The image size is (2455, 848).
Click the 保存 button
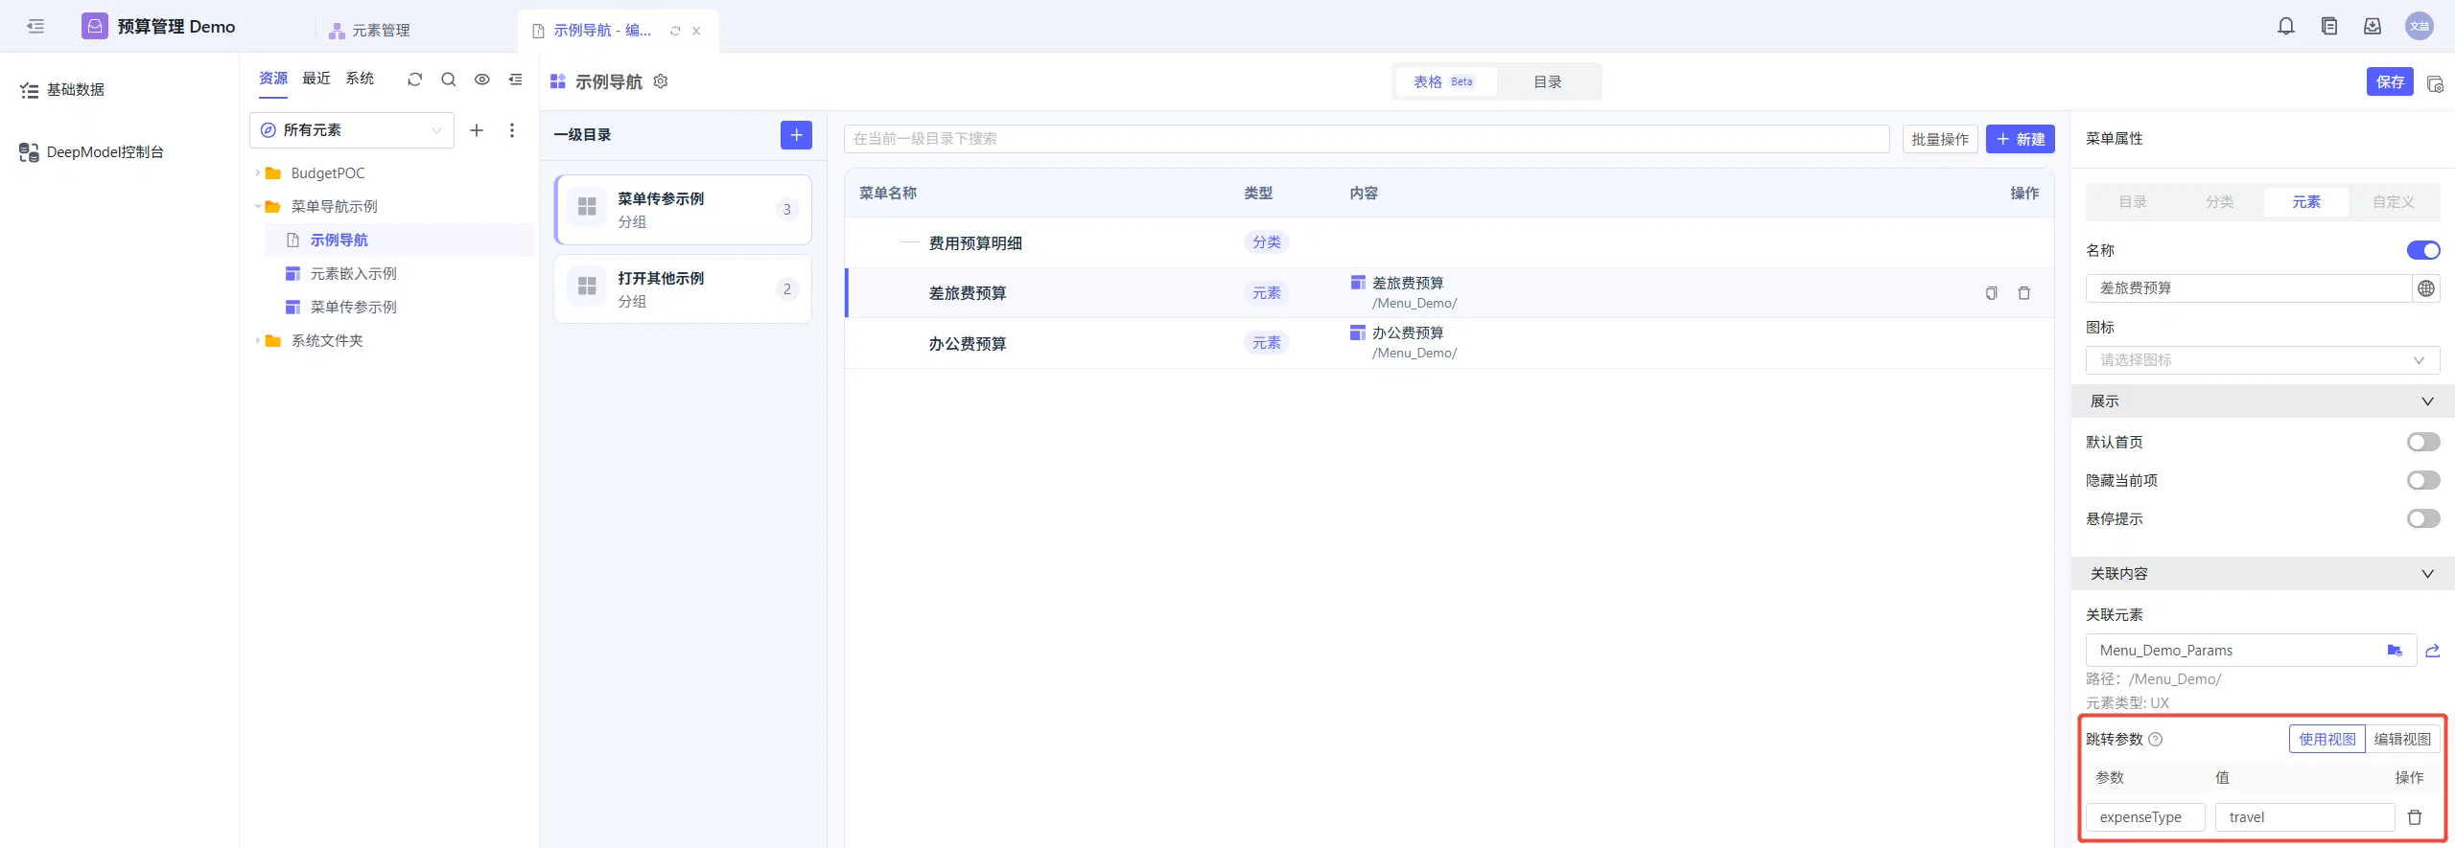click(2390, 81)
